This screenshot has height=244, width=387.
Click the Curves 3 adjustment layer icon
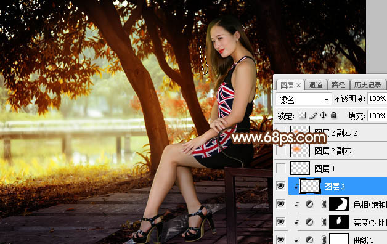[309, 240]
